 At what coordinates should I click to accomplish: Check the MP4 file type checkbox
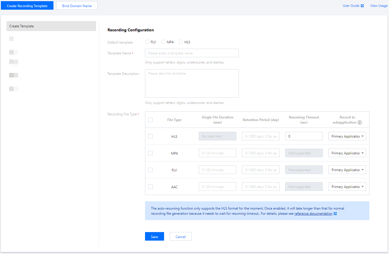(150, 153)
